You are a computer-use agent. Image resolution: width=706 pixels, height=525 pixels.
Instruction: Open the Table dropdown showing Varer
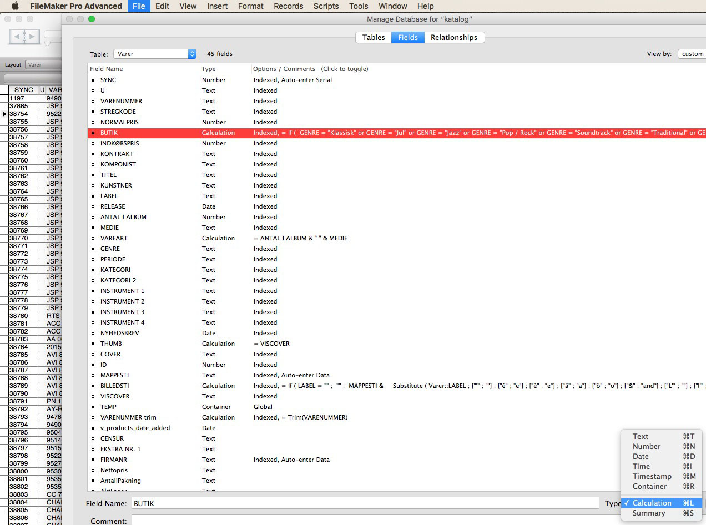pyautogui.click(x=155, y=54)
